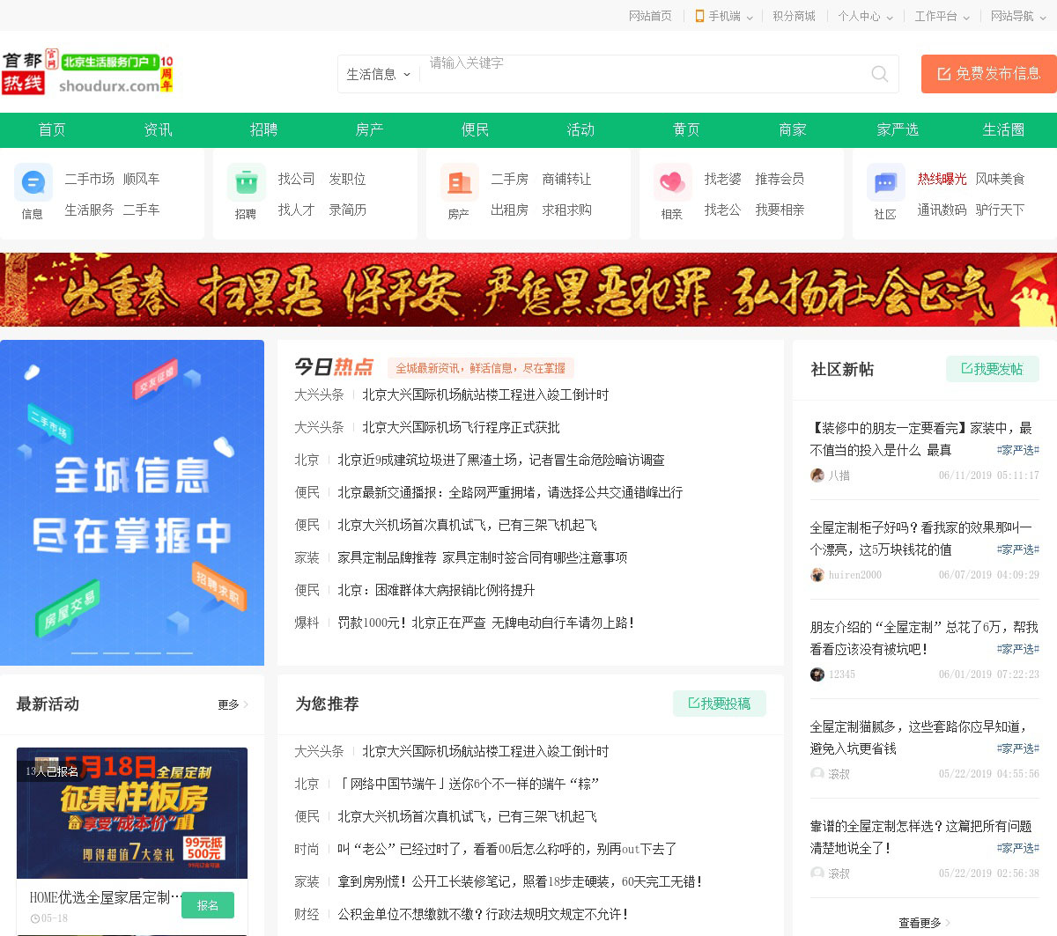Image resolution: width=1057 pixels, height=936 pixels.
Task: Open the 社区 chat icon
Action: click(x=885, y=183)
